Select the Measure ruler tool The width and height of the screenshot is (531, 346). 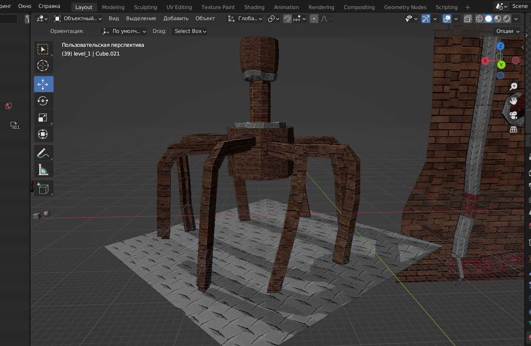[43, 169]
